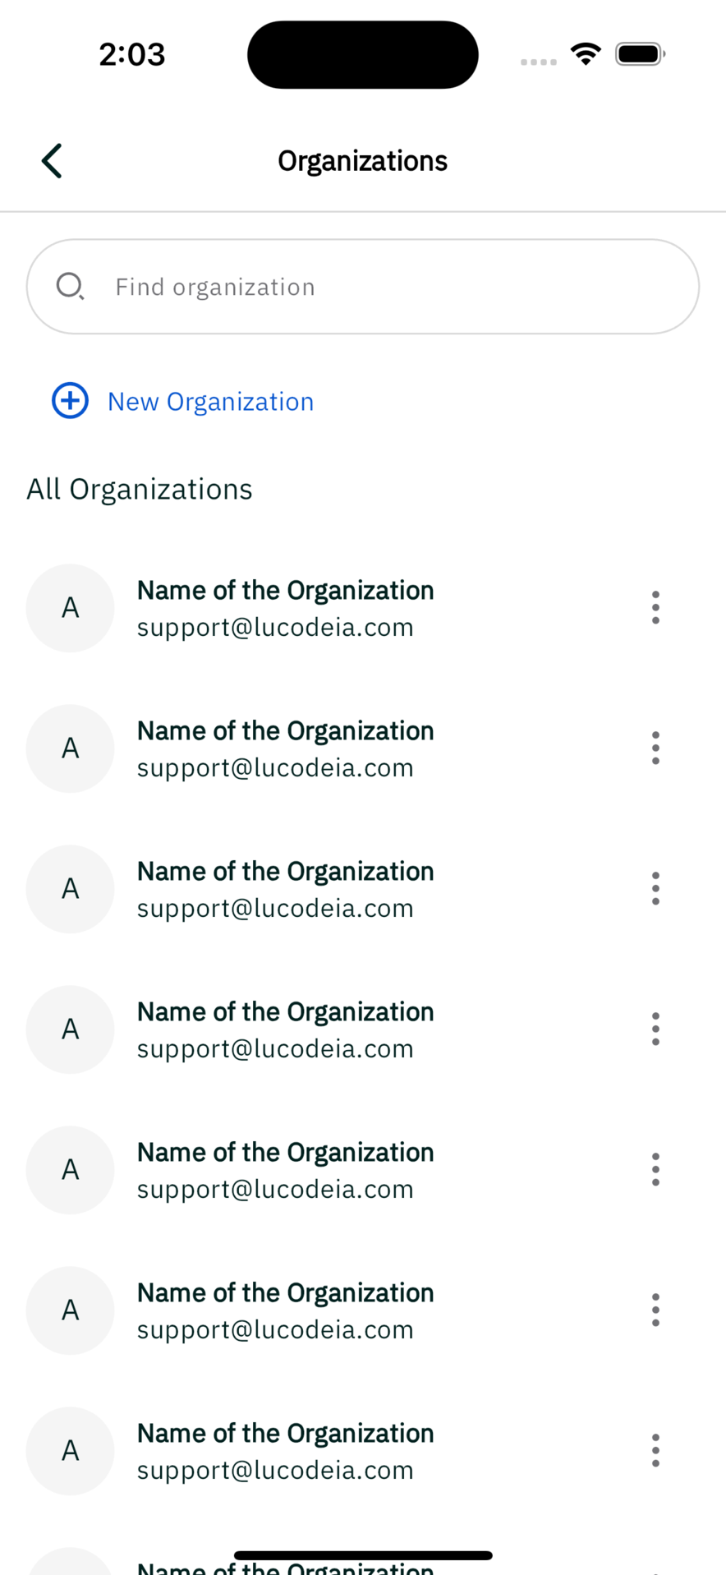Open kebab menu of sixth organization

655,1310
